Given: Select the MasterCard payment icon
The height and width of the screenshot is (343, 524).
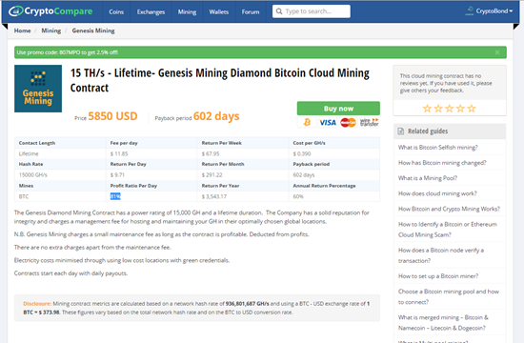Looking at the screenshot, I should tap(348, 123).
